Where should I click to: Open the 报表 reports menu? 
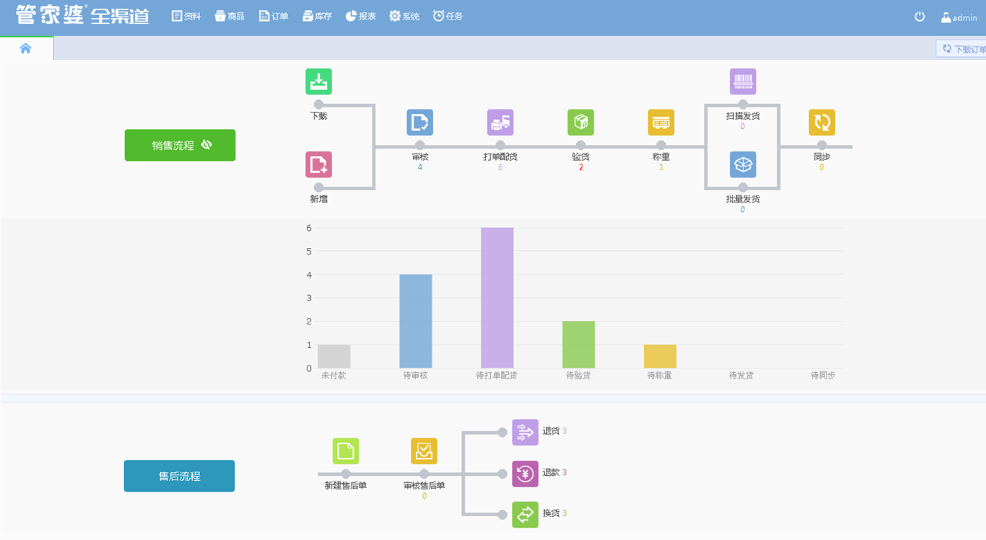coord(360,16)
